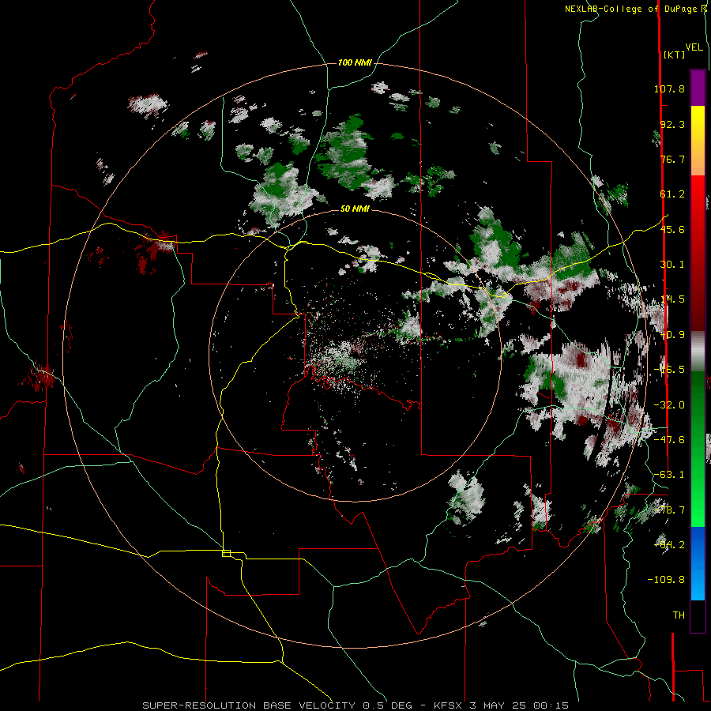Click the black TH color bar segment

click(x=698, y=615)
